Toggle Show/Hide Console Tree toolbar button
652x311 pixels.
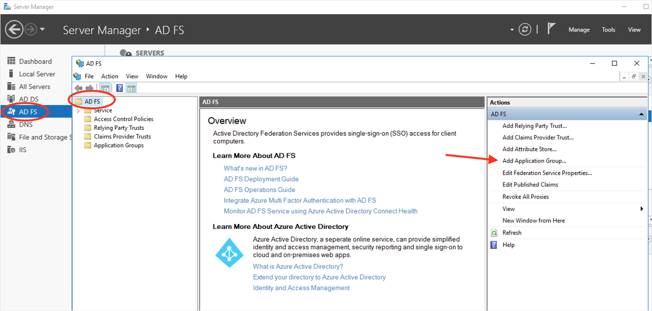tap(105, 88)
